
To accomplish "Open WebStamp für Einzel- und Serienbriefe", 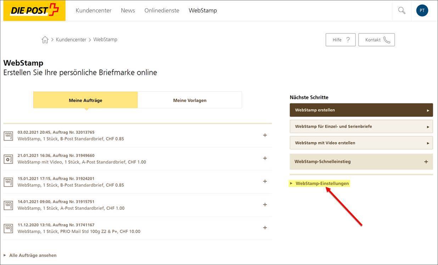I will click(361, 126).
